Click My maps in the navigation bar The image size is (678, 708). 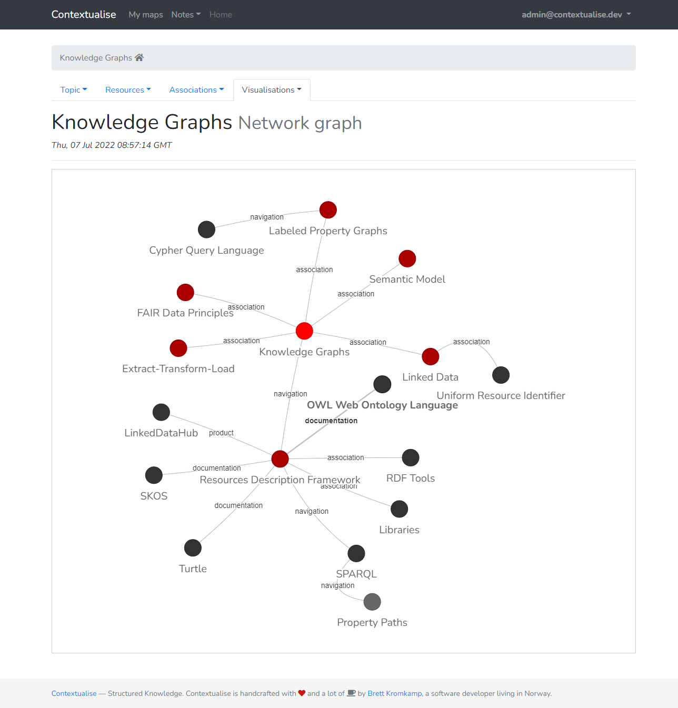(145, 14)
